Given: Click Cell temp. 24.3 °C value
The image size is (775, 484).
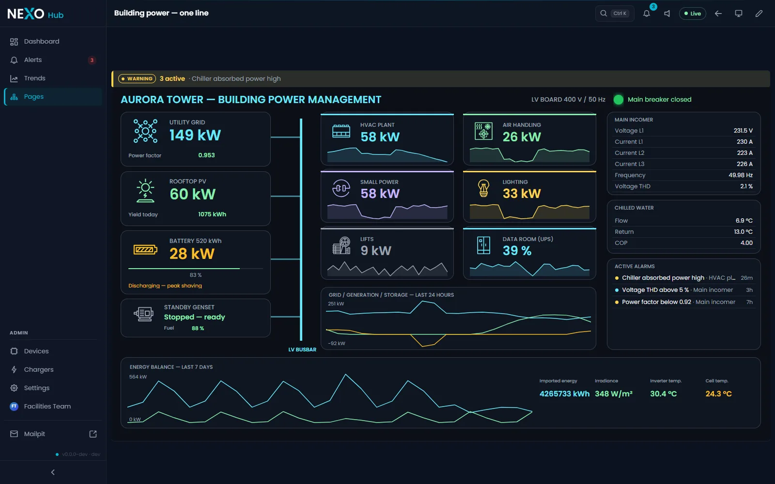Looking at the screenshot, I should pyautogui.click(x=718, y=394).
